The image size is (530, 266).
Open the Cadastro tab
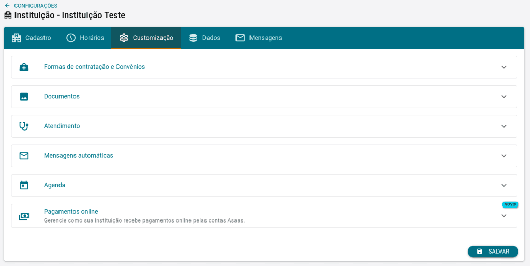click(x=31, y=38)
